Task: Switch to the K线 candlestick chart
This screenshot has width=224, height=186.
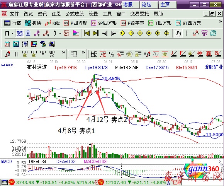Action: point(52,23)
